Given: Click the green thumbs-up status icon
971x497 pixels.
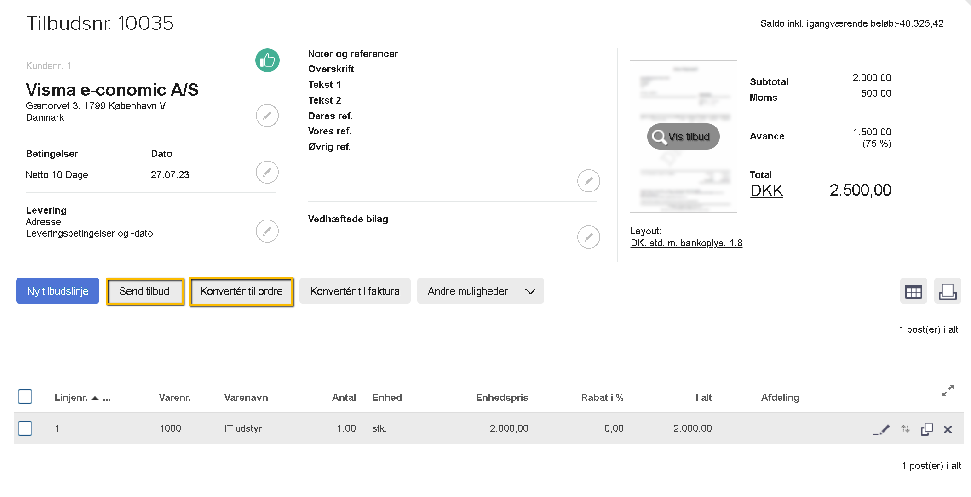Looking at the screenshot, I should pos(267,60).
